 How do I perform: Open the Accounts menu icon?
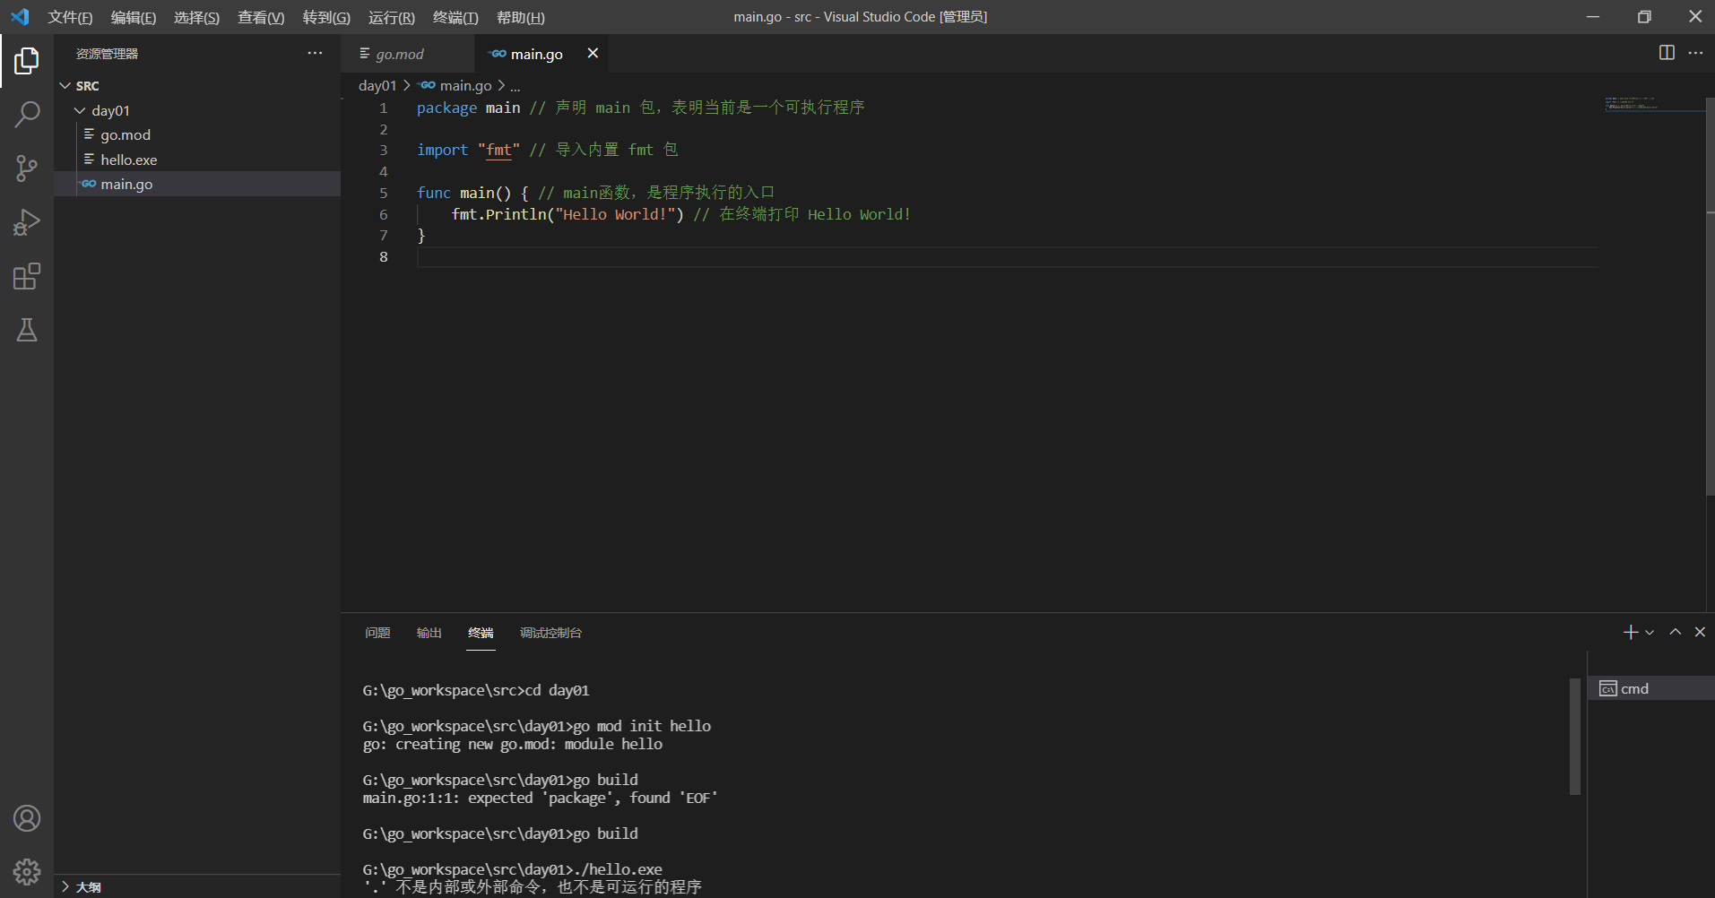27,818
